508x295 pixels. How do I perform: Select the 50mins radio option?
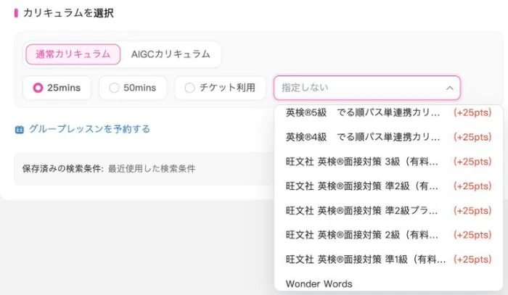(133, 88)
